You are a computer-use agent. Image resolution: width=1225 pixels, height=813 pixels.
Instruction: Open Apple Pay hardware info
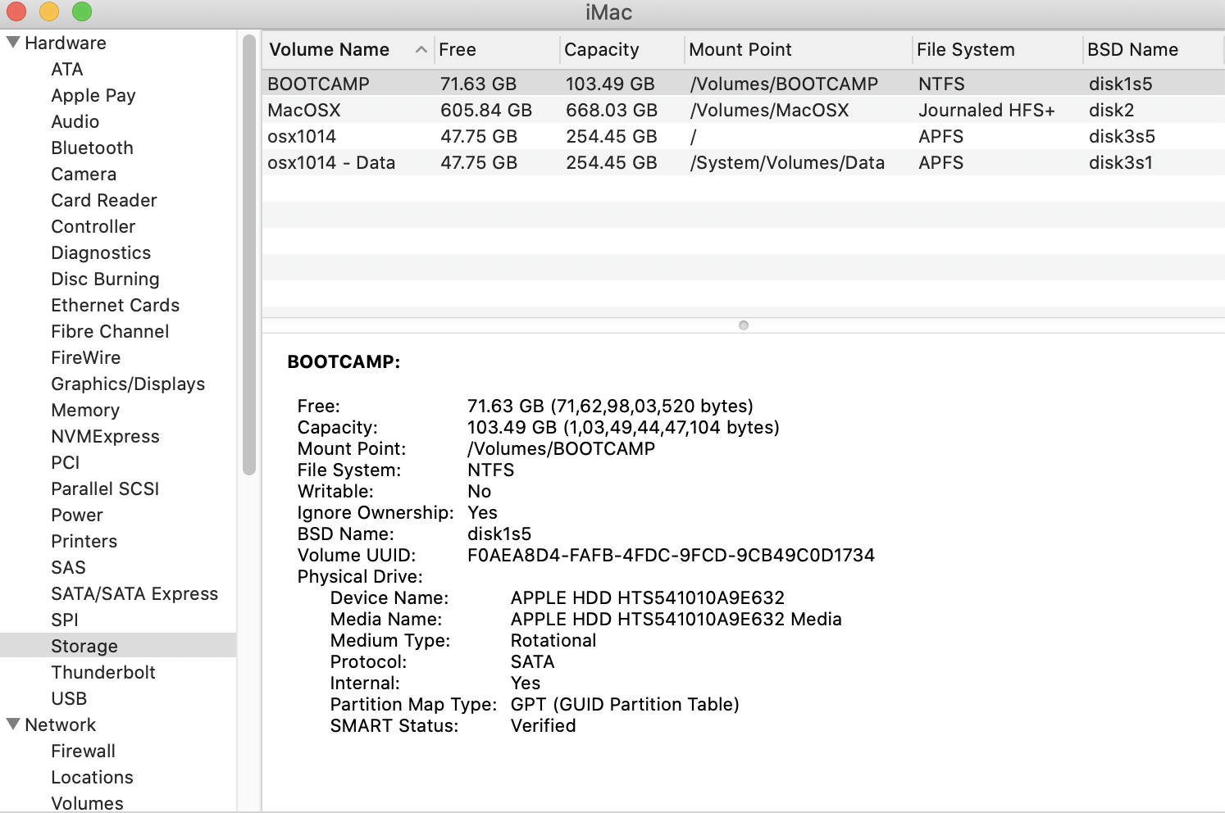tap(93, 95)
